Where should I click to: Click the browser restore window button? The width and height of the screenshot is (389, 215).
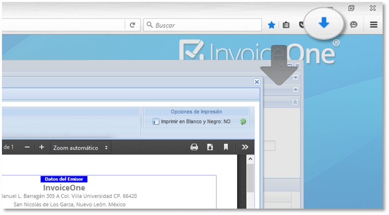[x=351, y=8]
